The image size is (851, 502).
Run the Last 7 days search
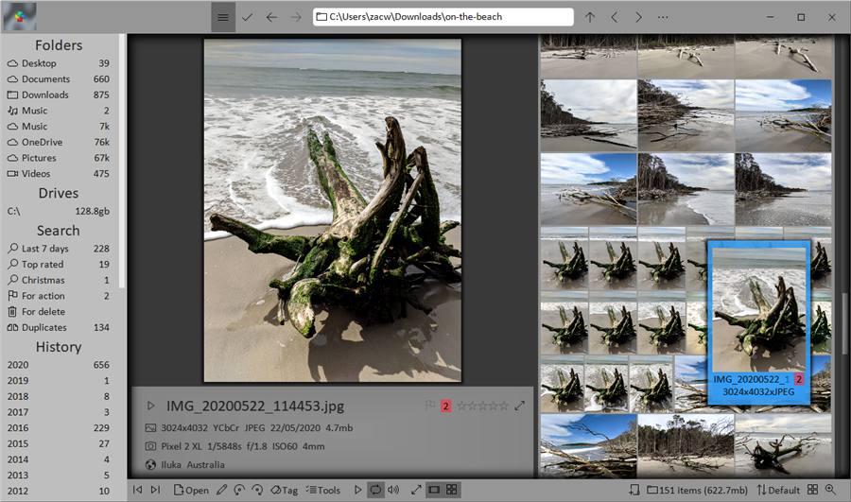pos(58,249)
